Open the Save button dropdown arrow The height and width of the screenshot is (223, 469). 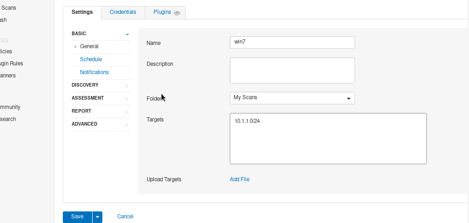97,217
